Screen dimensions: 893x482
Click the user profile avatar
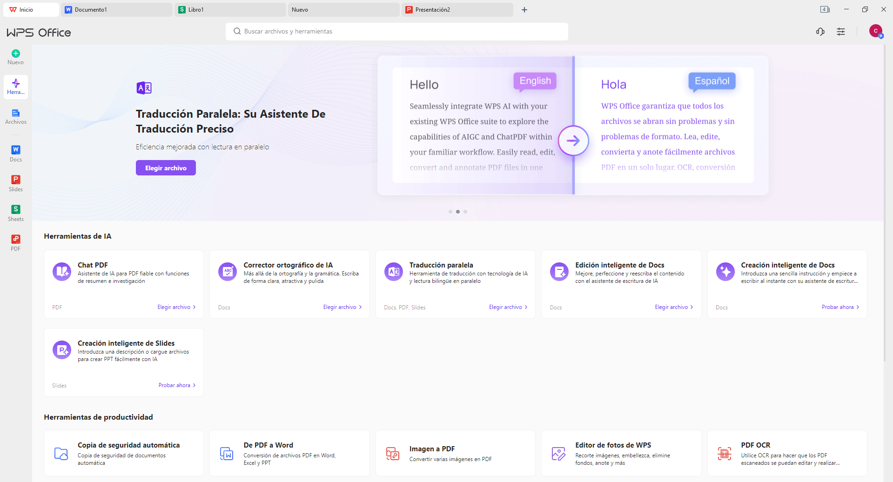875,31
